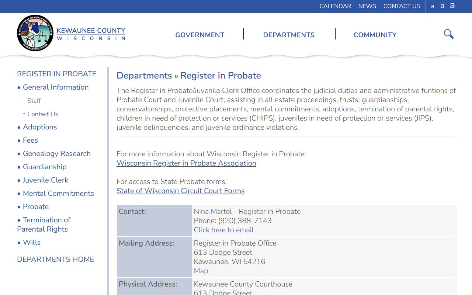
Task: Open Contact Us in the top bar
Action: pos(402,6)
